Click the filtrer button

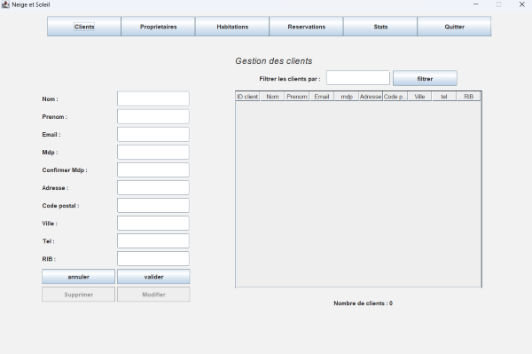[x=425, y=78]
